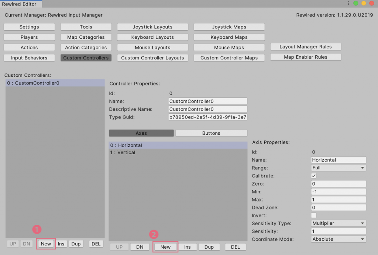Viewport: 378px width, 255px height.
Task: Open Joystick Maps
Action: click(x=229, y=27)
